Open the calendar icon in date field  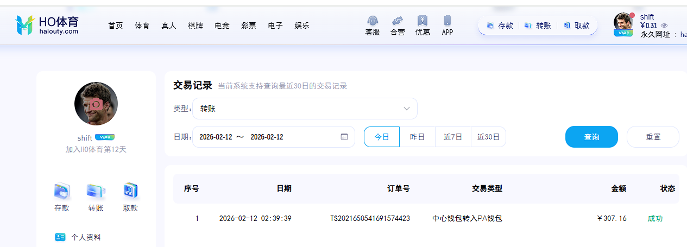pyautogui.click(x=344, y=137)
